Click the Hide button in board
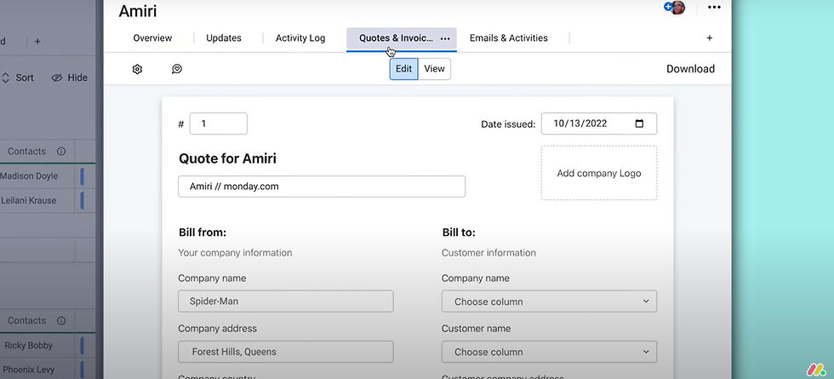 [x=69, y=78]
